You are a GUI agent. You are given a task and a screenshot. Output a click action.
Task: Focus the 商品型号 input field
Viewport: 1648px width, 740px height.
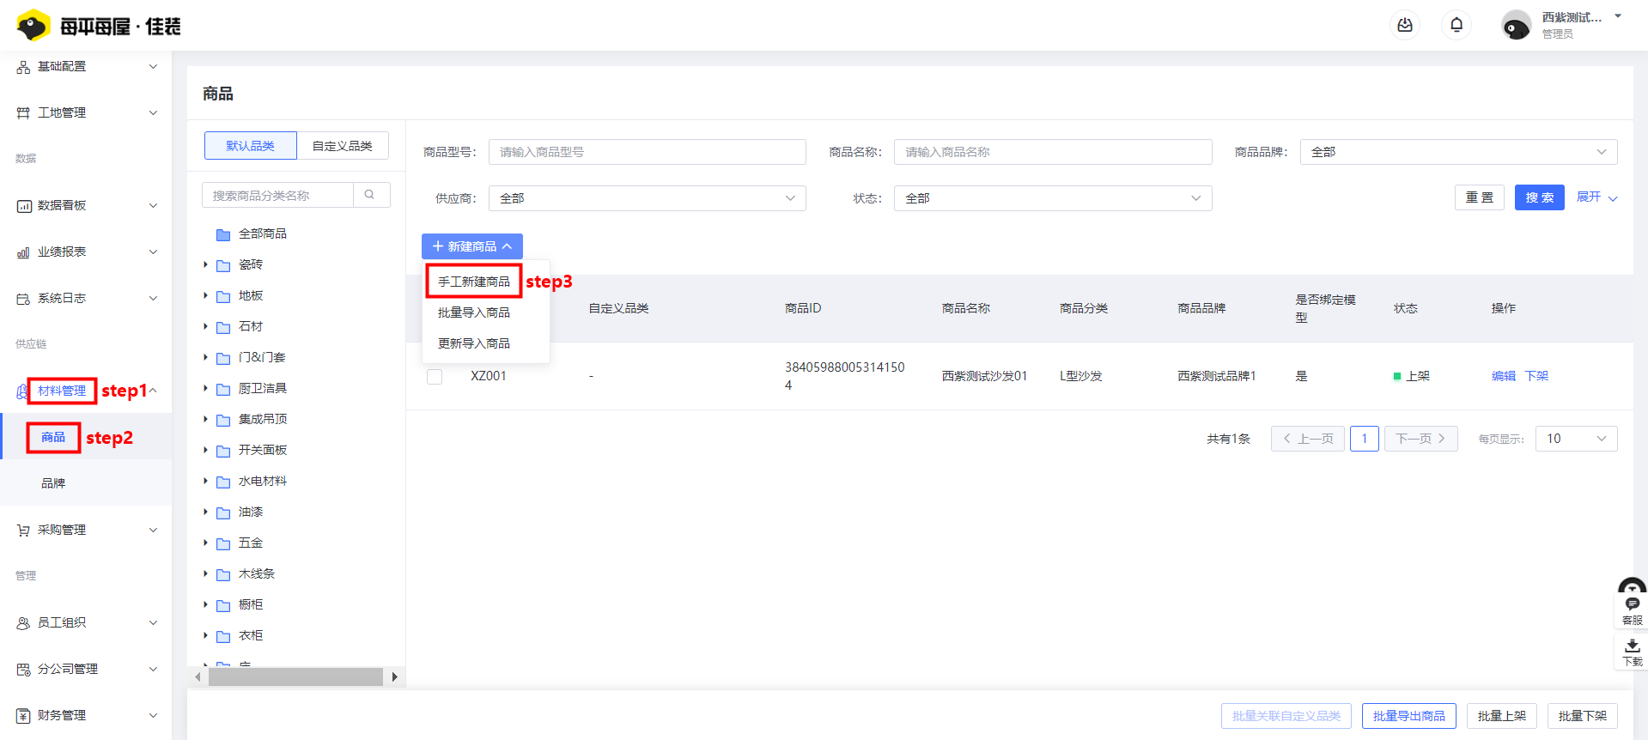coord(648,152)
